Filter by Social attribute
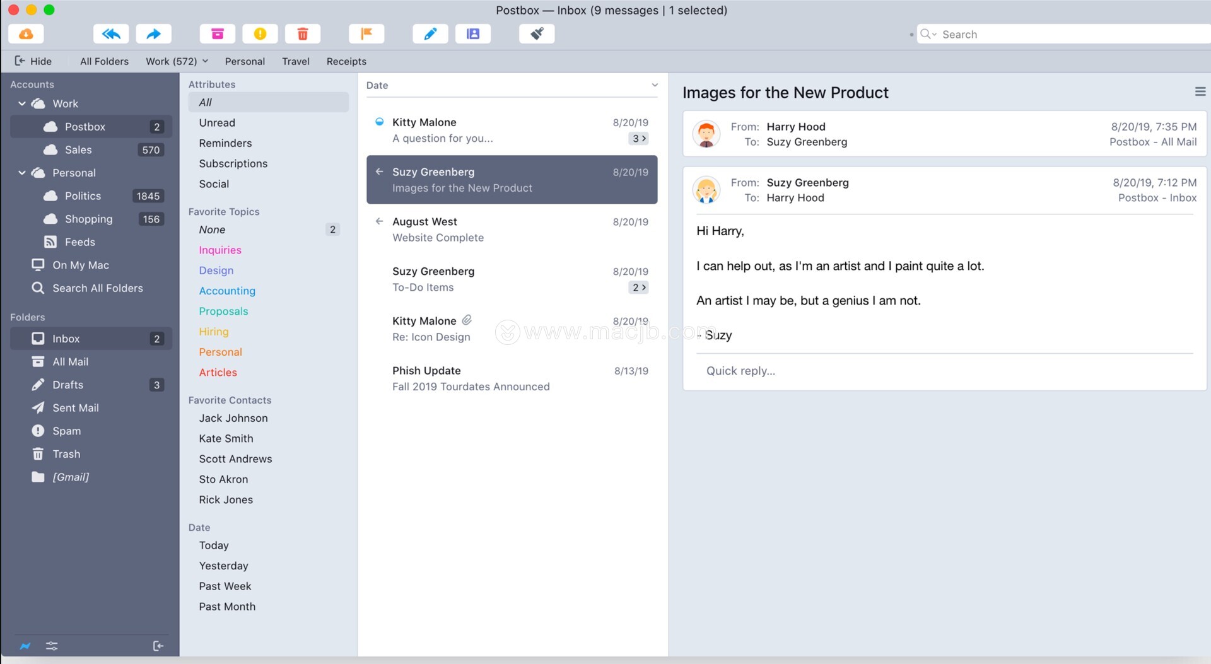This screenshot has width=1211, height=664. [214, 184]
